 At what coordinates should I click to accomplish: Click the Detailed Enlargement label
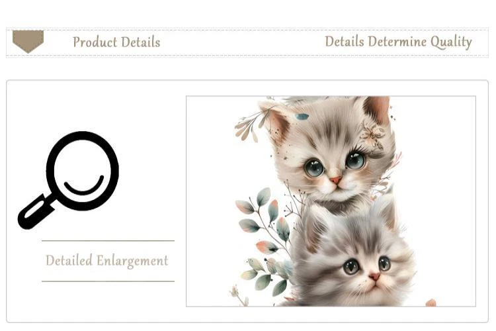click(x=107, y=261)
